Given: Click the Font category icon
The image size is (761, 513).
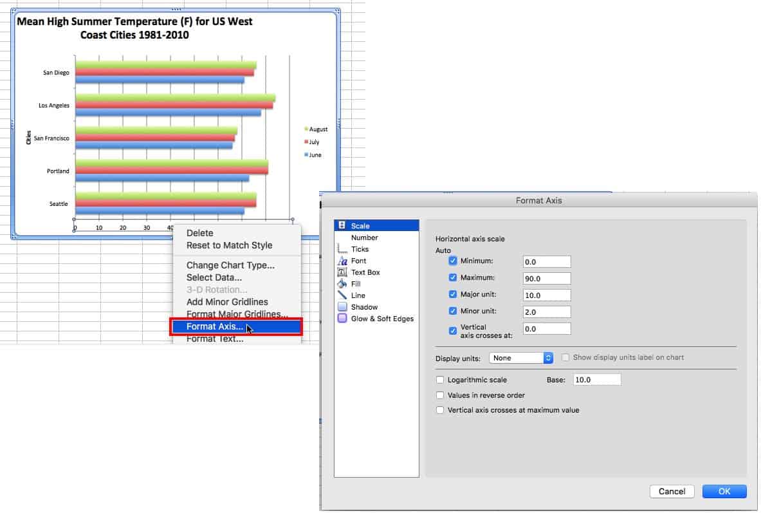Looking at the screenshot, I should (342, 261).
